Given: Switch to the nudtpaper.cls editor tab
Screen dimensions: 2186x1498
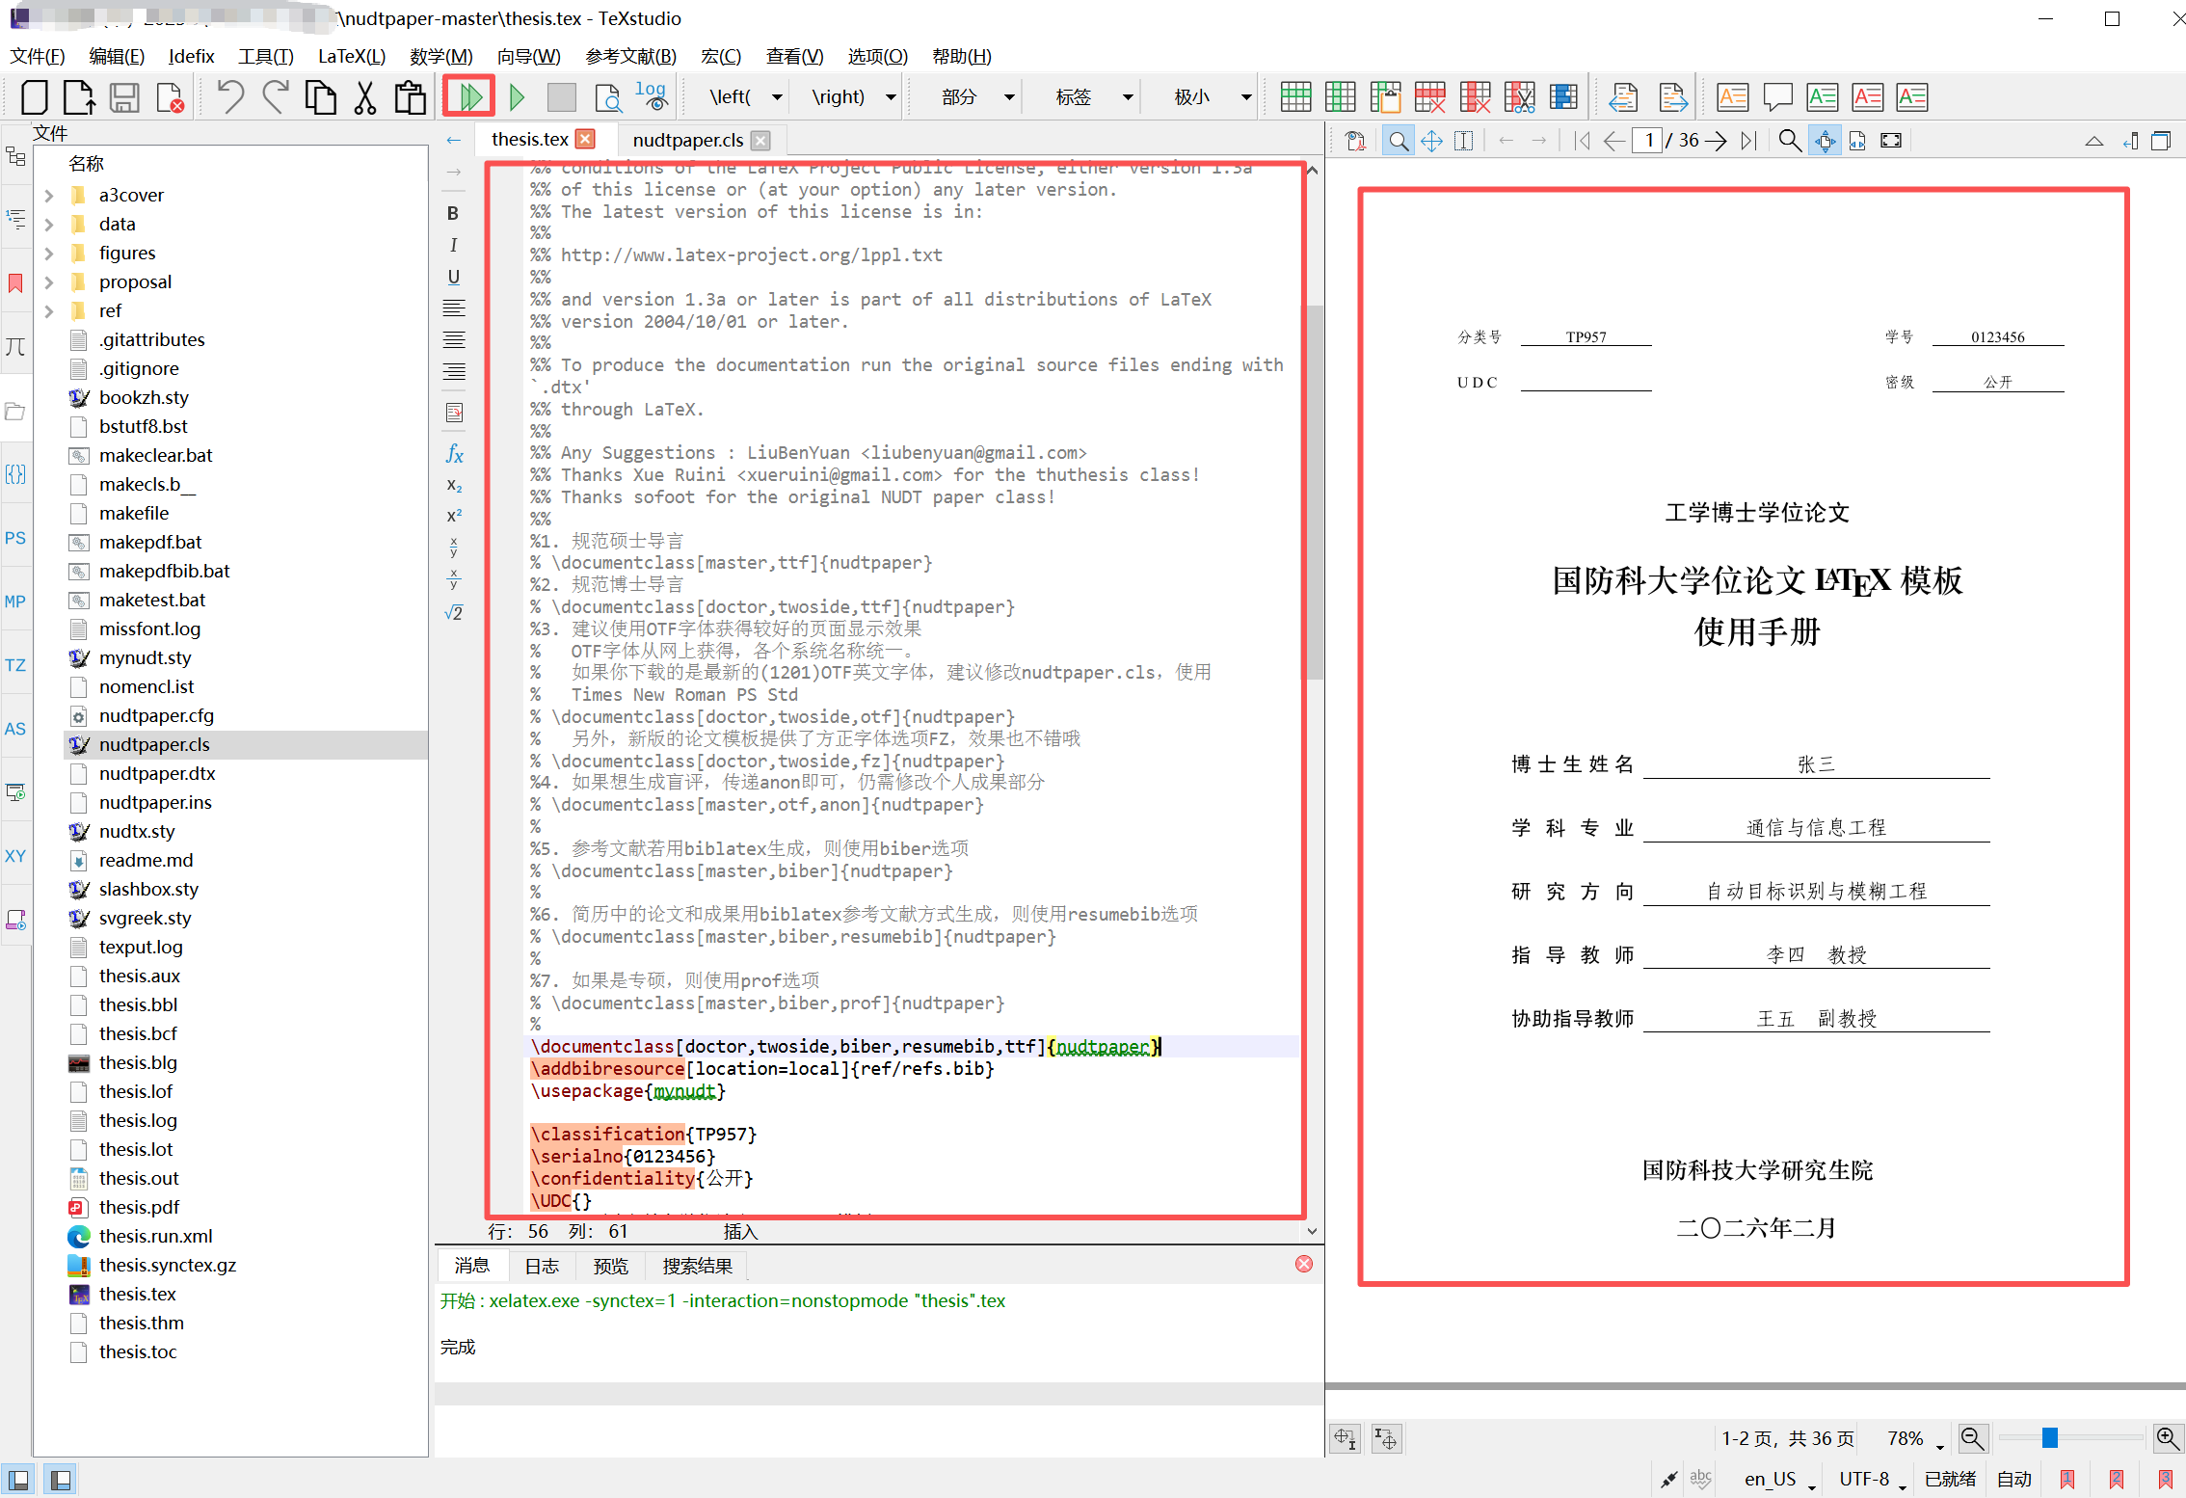Looking at the screenshot, I should [687, 140].
